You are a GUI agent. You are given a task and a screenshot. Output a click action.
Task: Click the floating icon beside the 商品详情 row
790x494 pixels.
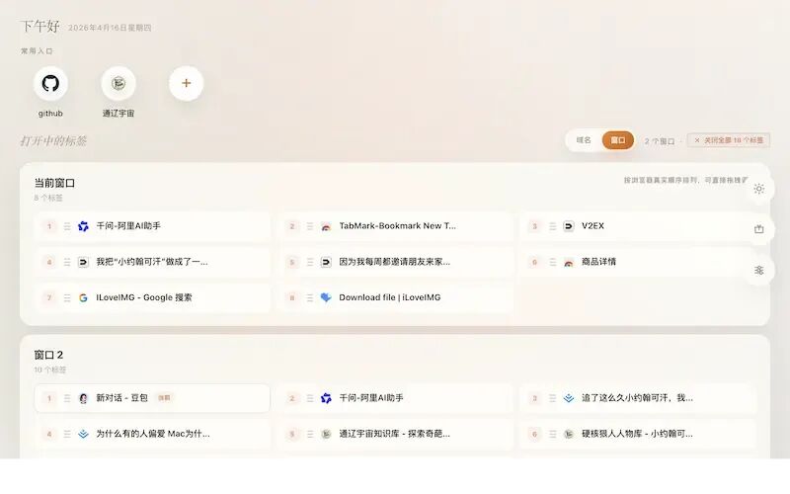[758, 271]
